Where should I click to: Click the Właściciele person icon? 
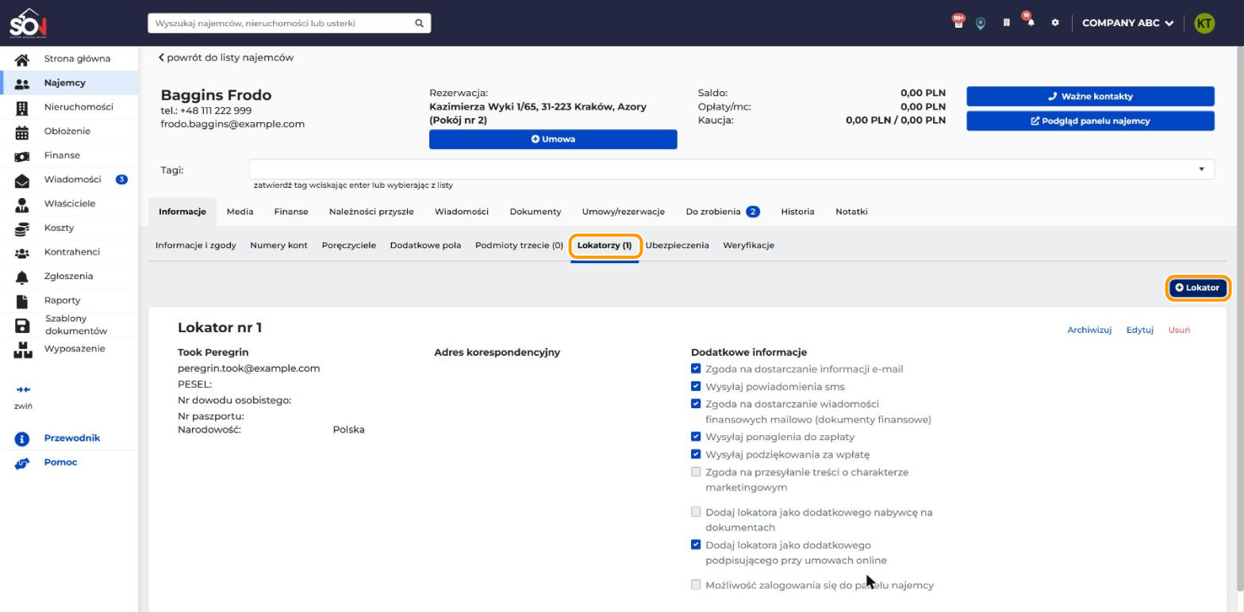pyautogui.click(x=22, y=205)
